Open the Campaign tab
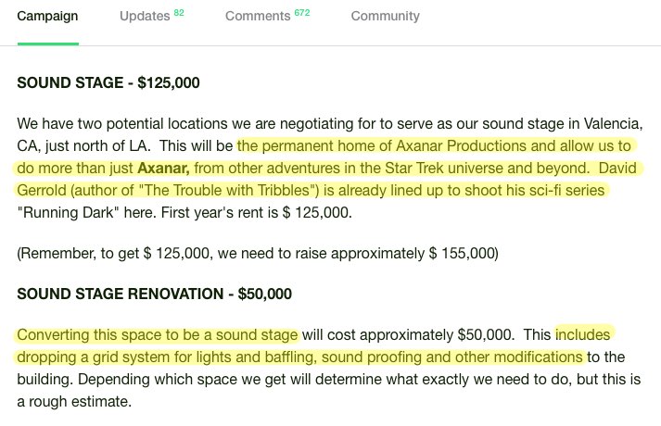Image resolution: width=661 pixels, height=426 pixels. tap(47, 16)
